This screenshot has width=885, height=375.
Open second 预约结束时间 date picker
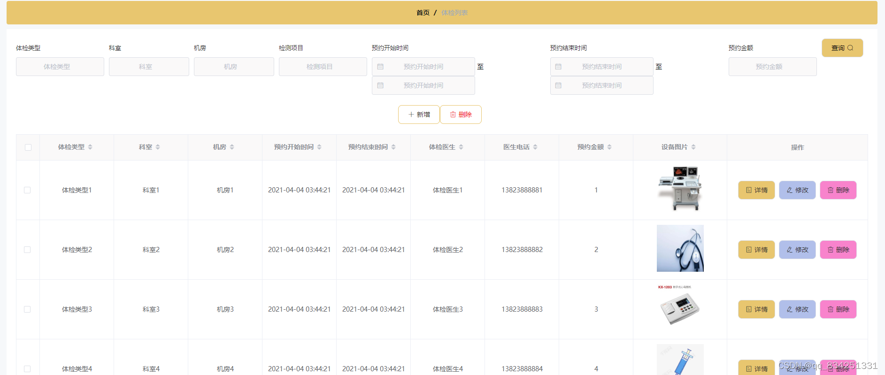pyautogui.click(x=601, y=85)
